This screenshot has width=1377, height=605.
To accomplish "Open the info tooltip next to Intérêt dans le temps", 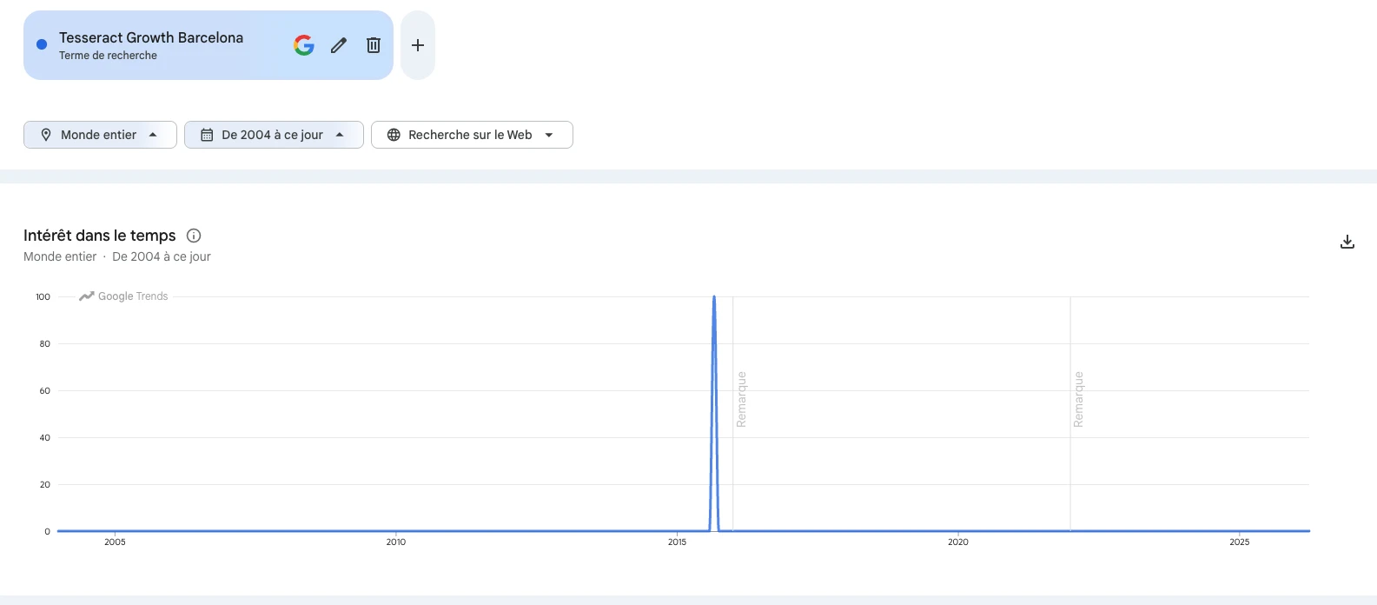I will 193,235.
